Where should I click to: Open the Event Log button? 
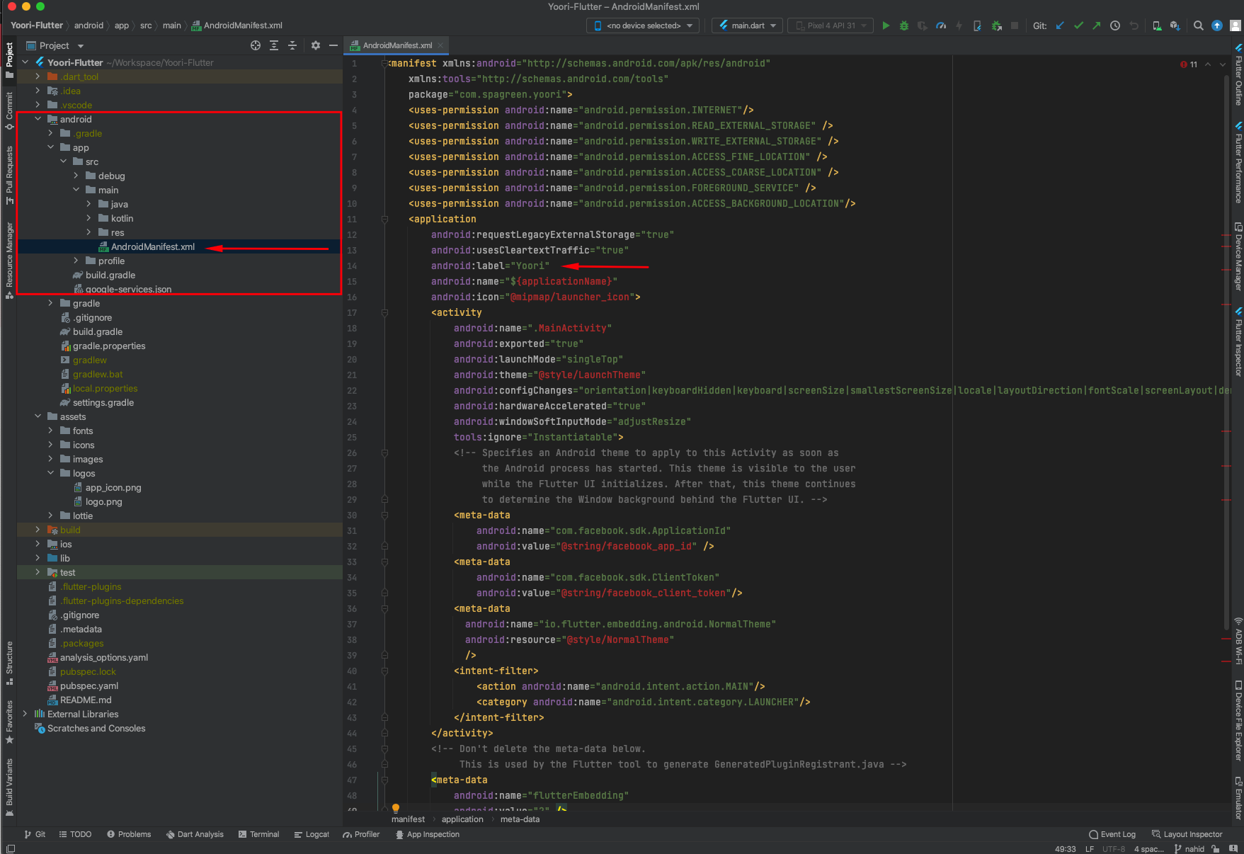[x=1112, y=834]
